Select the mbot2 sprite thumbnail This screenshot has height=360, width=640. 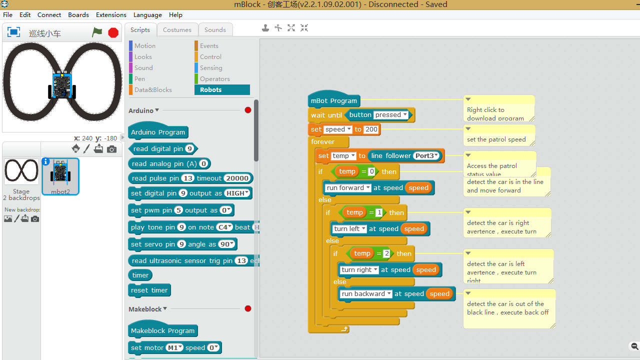[60, 176]
